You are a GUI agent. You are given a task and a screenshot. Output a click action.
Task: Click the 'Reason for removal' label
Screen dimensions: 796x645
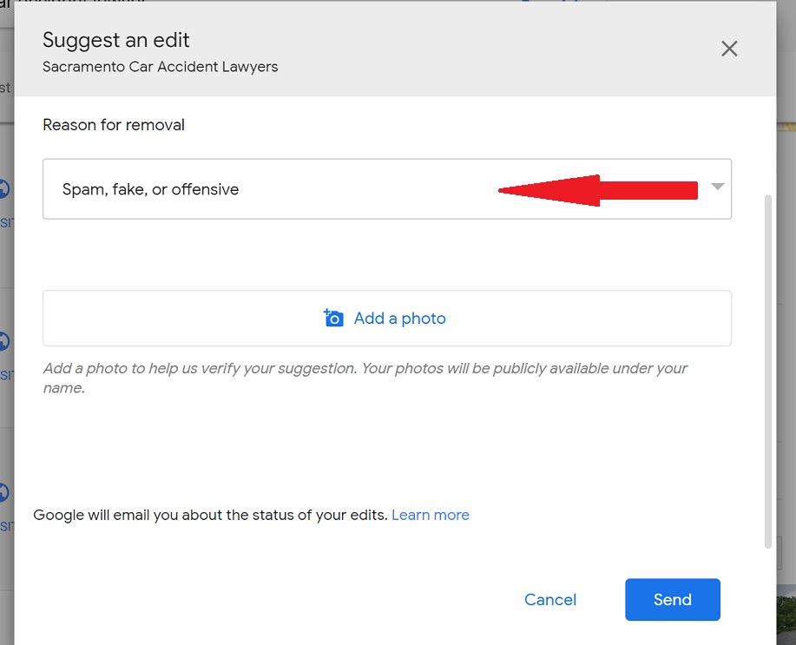pos(113,125)
